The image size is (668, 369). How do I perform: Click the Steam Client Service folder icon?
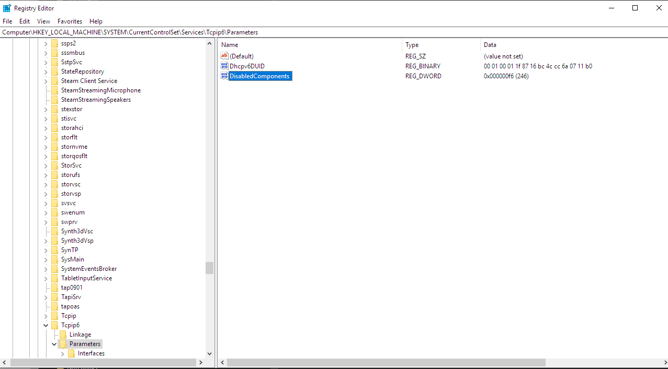[54, 81]
